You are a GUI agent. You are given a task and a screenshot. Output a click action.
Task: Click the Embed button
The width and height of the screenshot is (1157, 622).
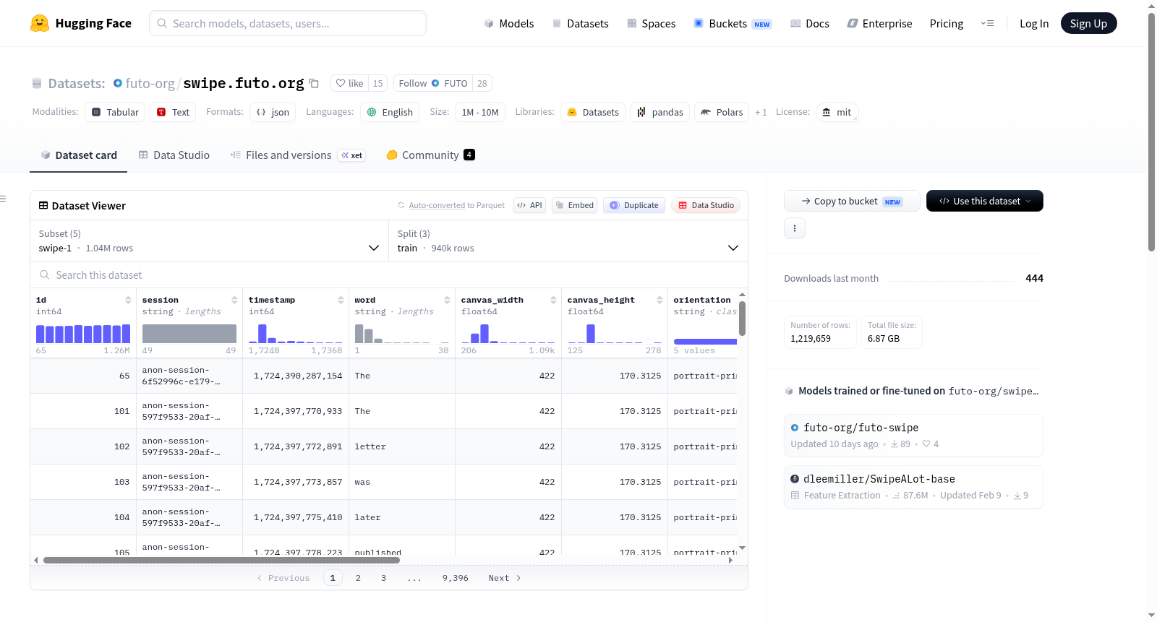574,205
